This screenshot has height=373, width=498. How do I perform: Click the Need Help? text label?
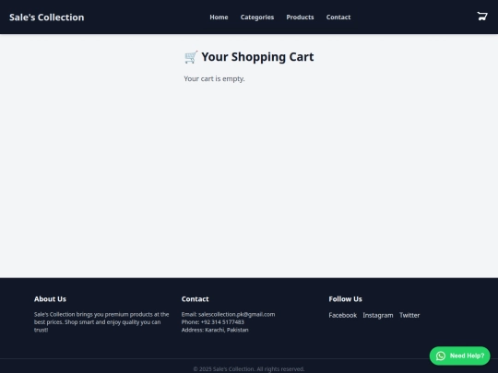(x=467, y=356)
